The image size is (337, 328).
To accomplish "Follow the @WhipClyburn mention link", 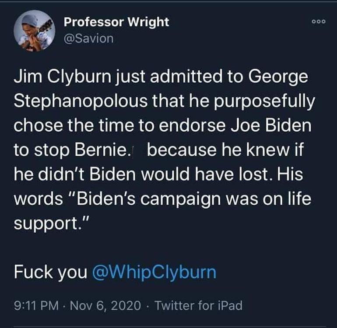I will click(154, 272).
